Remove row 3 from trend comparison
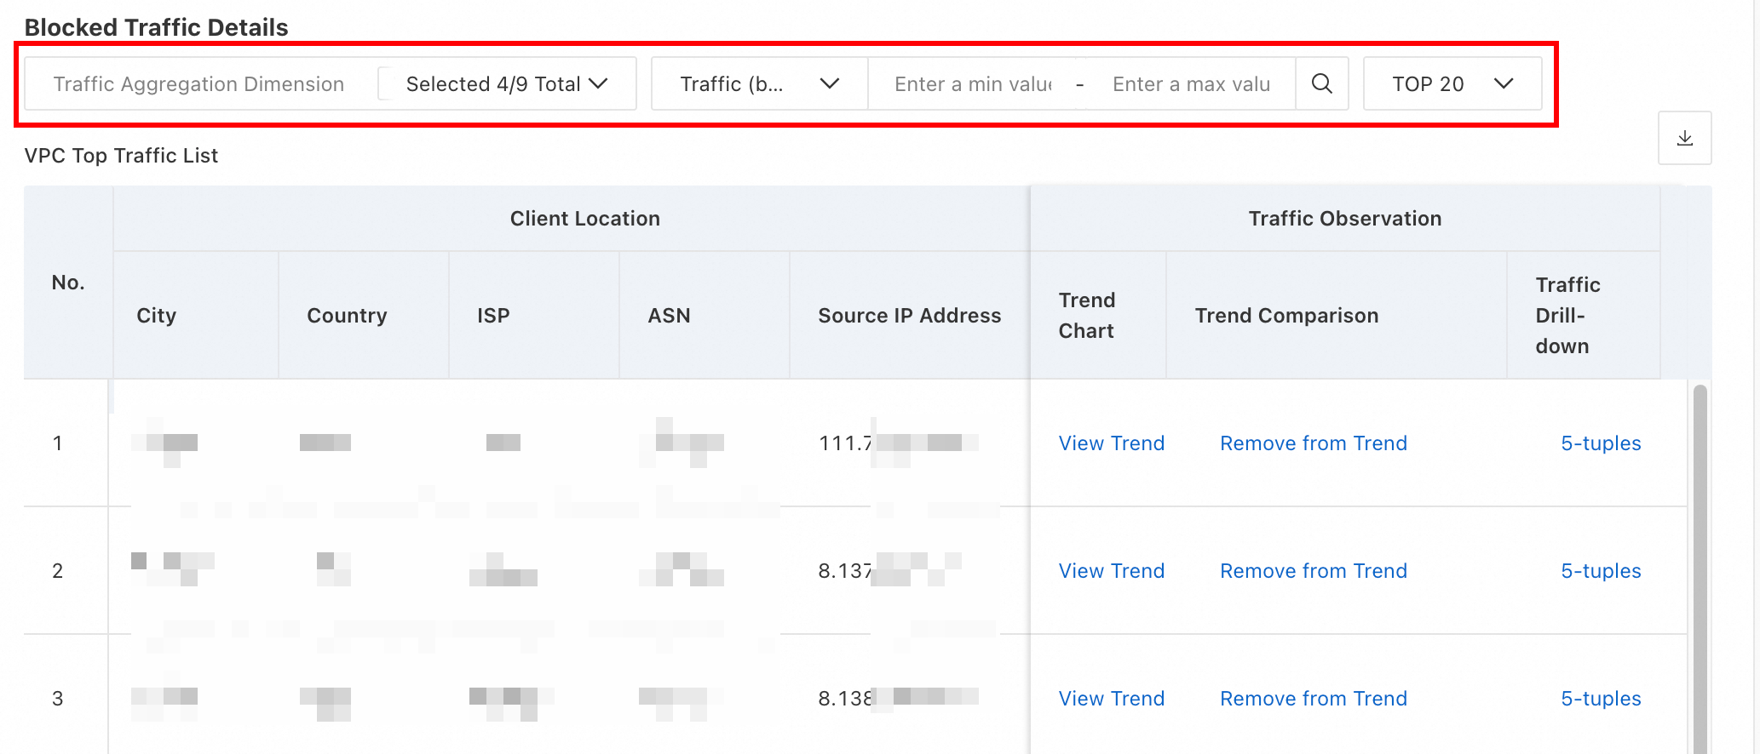The height and width of the screenshot is (754, 1760). click(1313, 699)
